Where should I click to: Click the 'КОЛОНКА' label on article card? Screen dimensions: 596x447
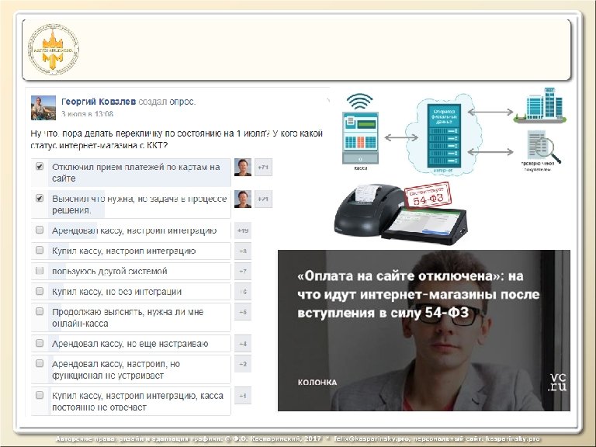tap(317, 383)
